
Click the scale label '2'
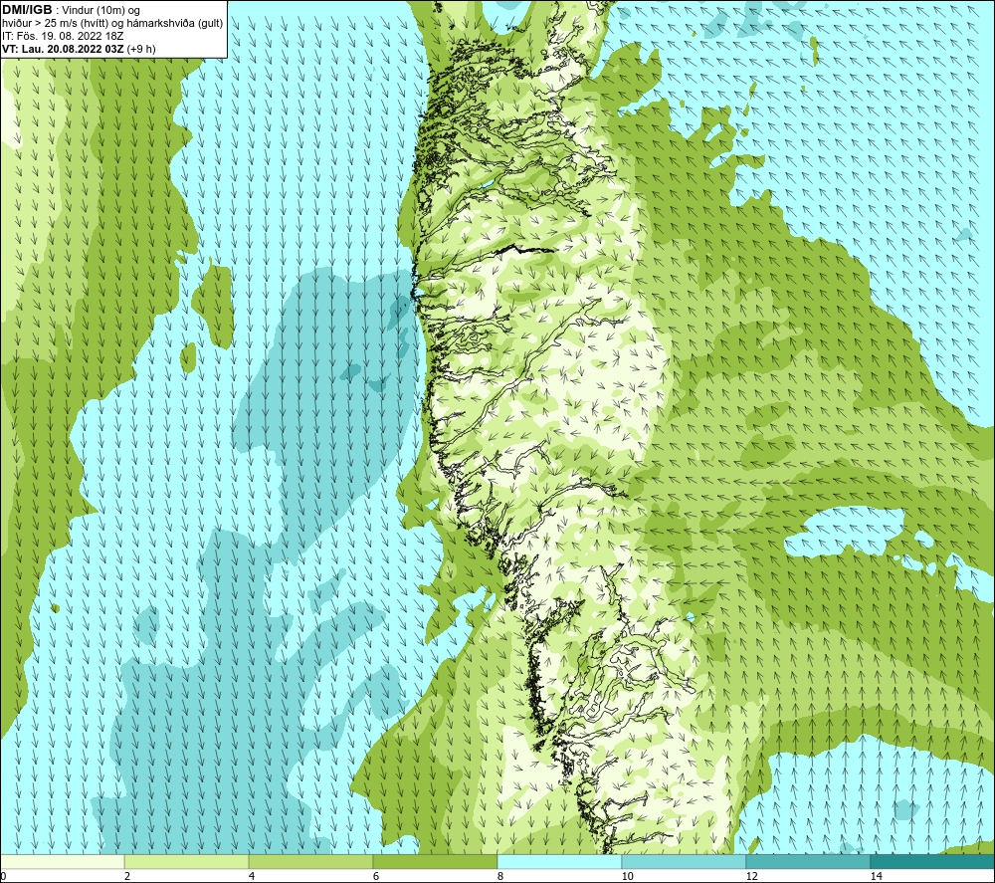click(x=127, y=877)
